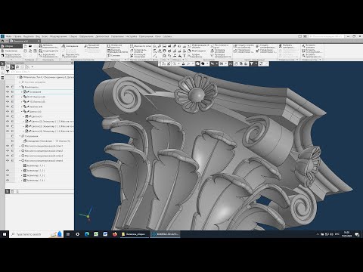Open a file with the Open folder icon

[x=30, y=46]
